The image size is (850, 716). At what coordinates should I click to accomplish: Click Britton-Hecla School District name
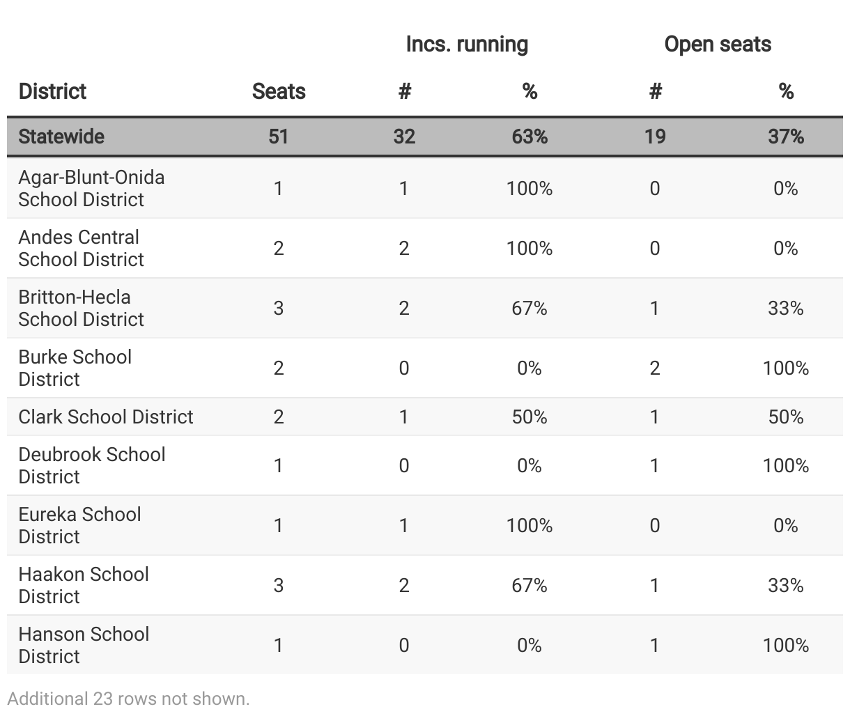[x=81, y=309]
